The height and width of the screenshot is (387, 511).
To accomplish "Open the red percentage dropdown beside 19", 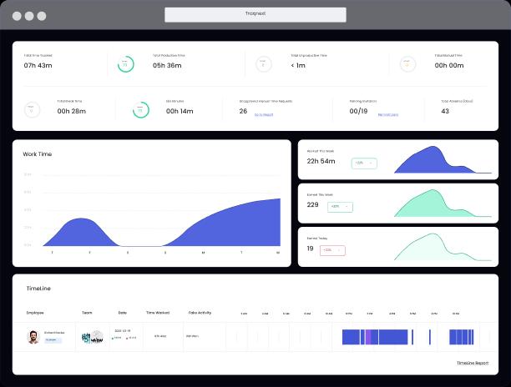I will point(332,250).
